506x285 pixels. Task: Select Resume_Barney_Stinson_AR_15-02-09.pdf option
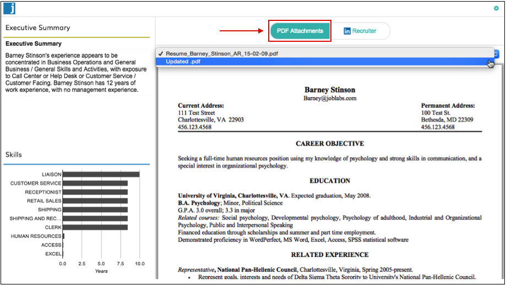pos(325,53)
